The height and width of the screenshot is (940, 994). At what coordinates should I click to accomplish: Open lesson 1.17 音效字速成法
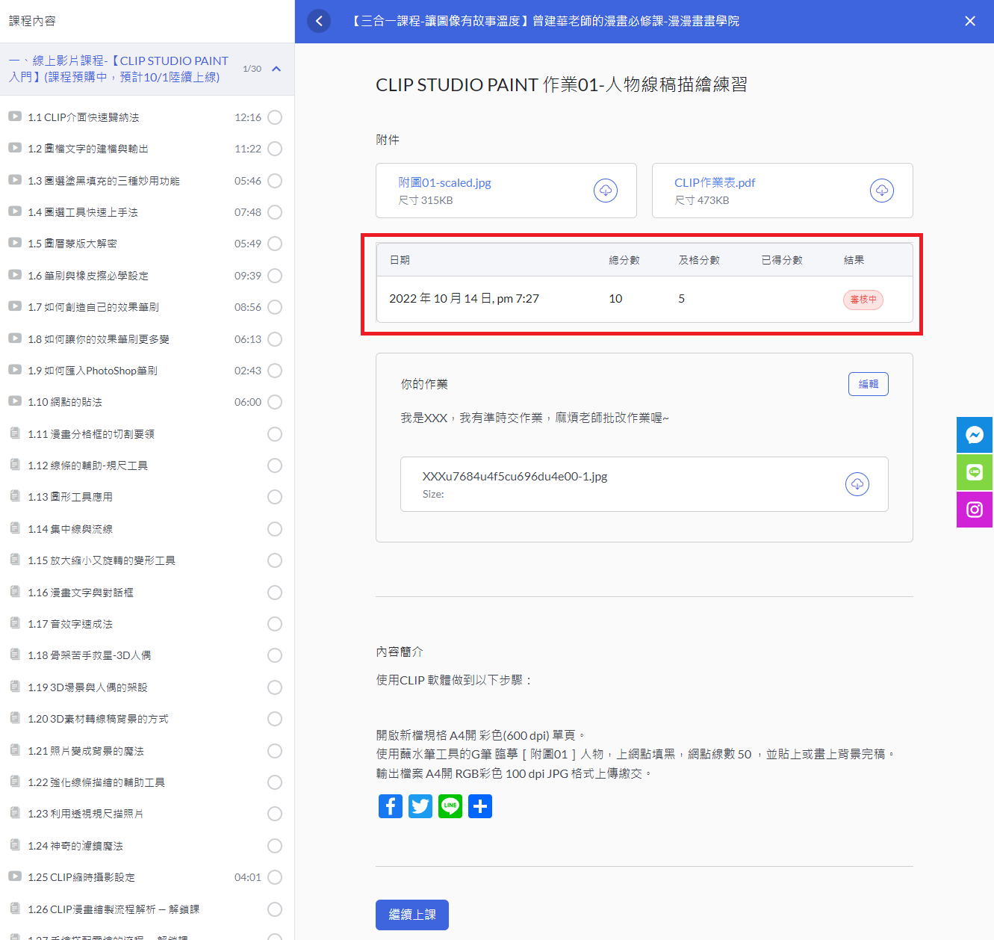point(70,624)
